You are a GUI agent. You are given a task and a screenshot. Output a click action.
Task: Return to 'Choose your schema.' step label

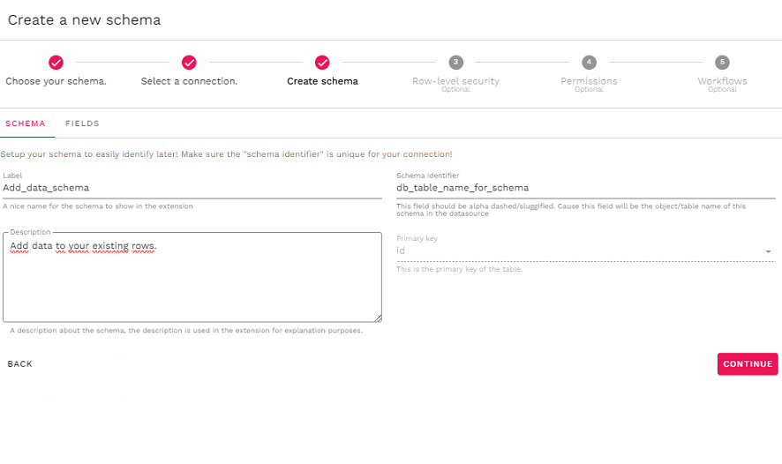pyautogui.click(x=56, y=81)
